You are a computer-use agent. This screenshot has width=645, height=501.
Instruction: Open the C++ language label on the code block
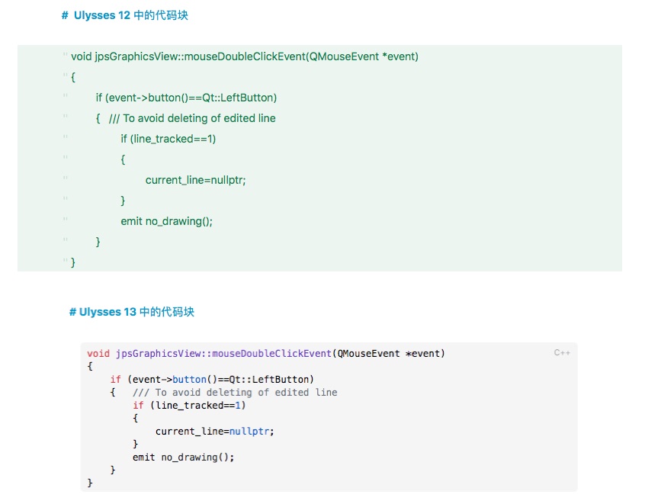click(x=562, y=352)
